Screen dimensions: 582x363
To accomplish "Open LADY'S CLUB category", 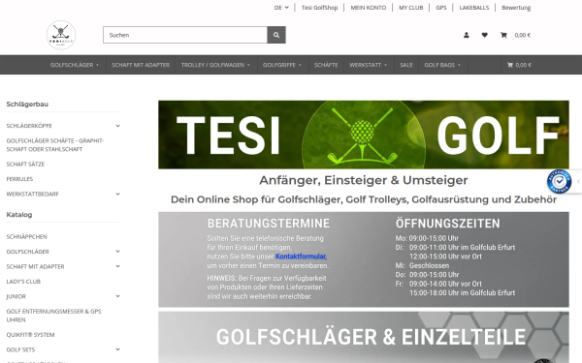I will pos(23,282).
